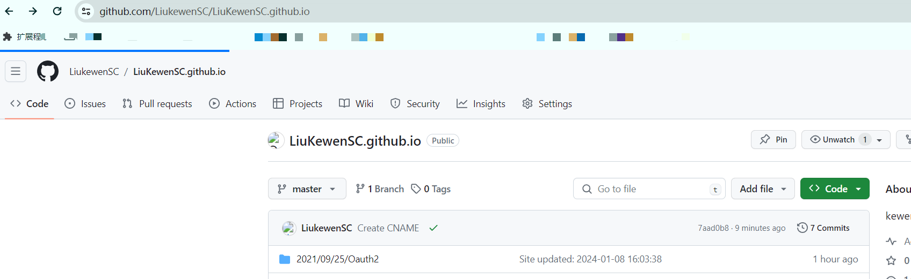Open the master branch dropdown

click(307, 188)
